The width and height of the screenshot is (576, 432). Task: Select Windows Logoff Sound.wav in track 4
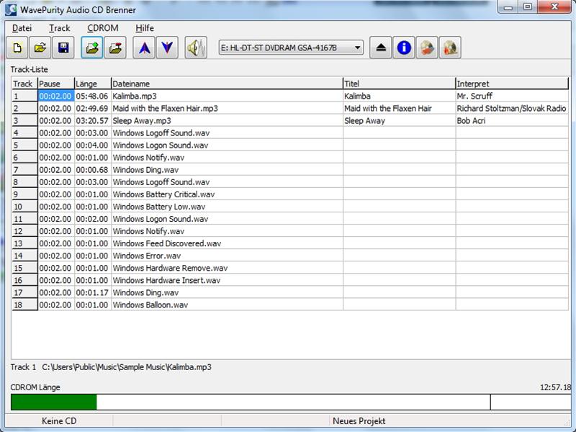(x=161, y=133)
